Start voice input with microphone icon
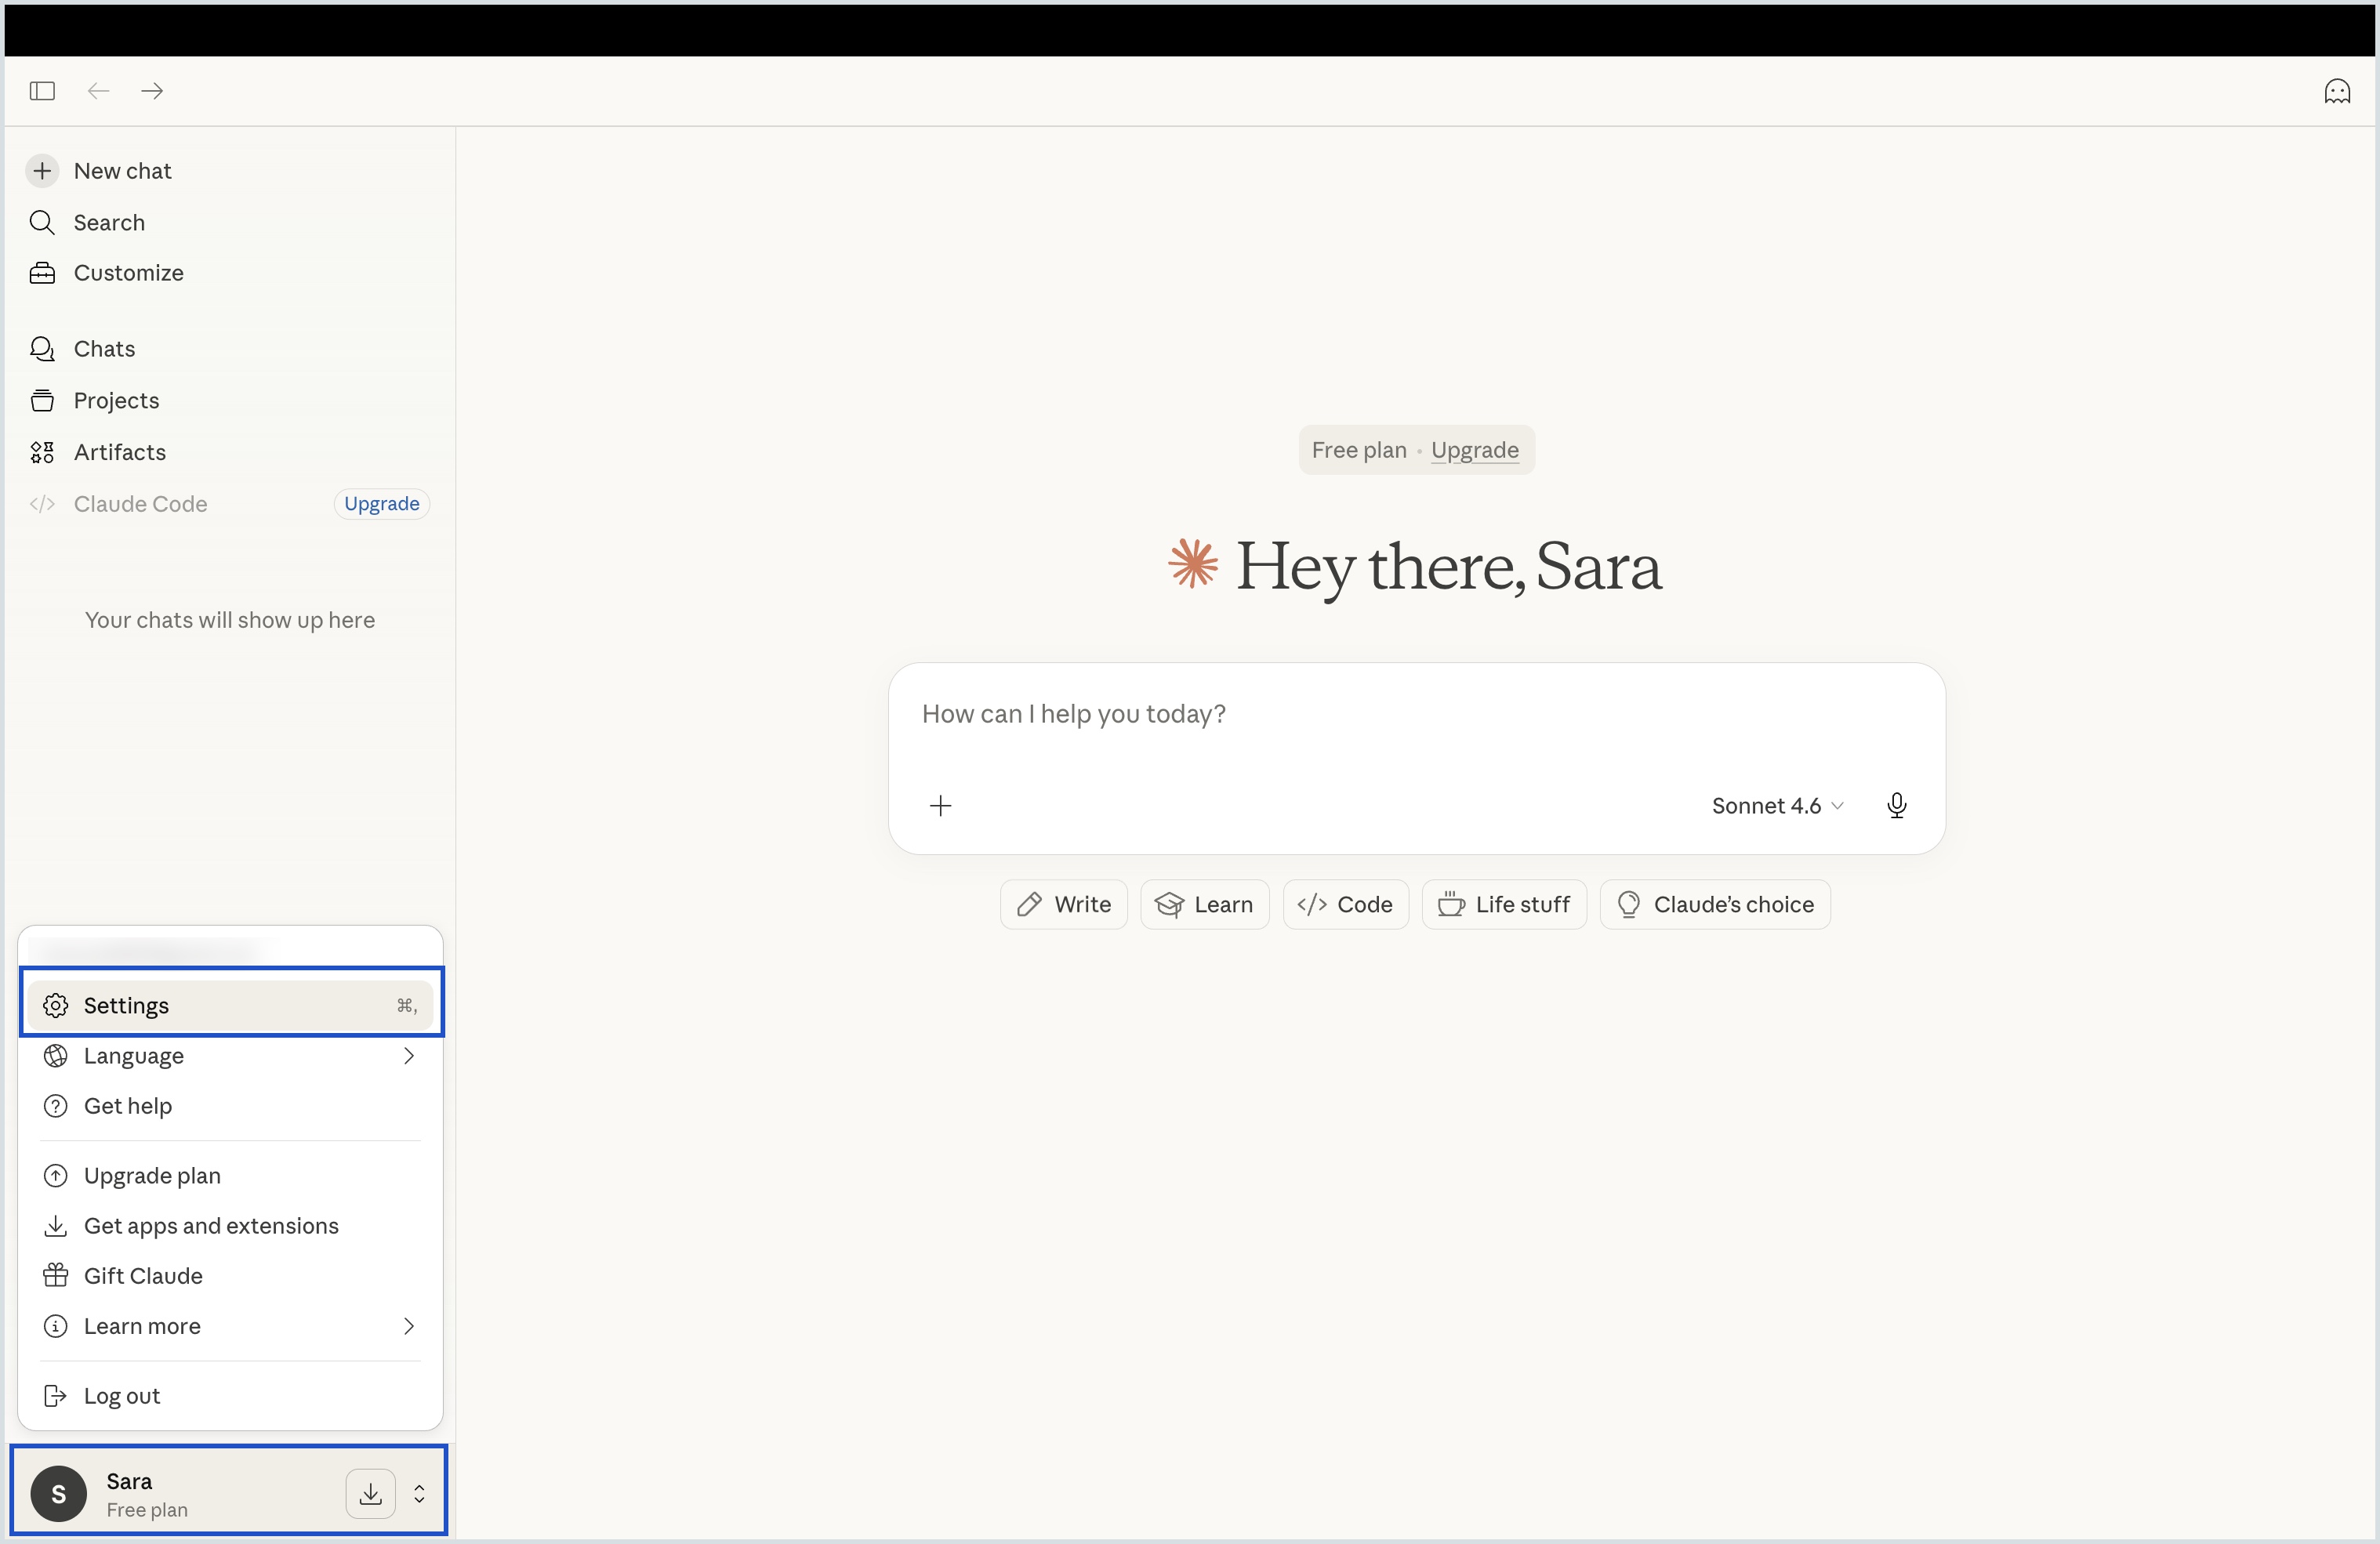 click(x=1896, y=806)
